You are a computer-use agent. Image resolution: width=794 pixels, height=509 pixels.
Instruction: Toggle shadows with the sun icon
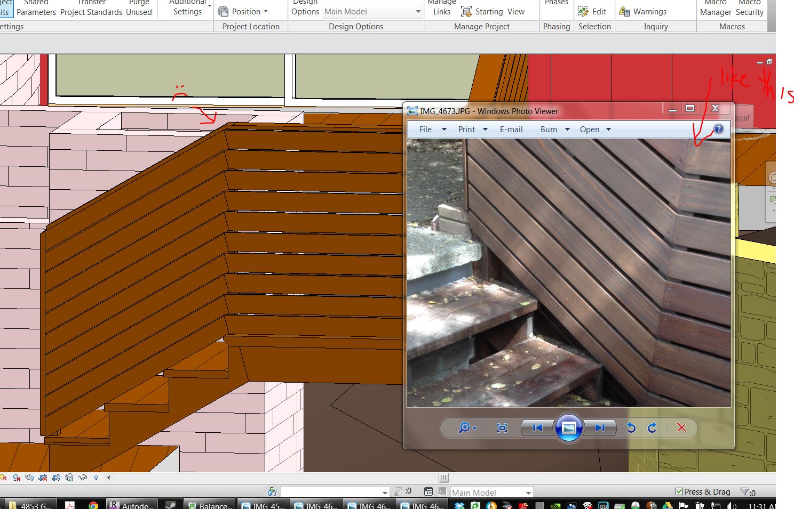[x=3, y=477]
